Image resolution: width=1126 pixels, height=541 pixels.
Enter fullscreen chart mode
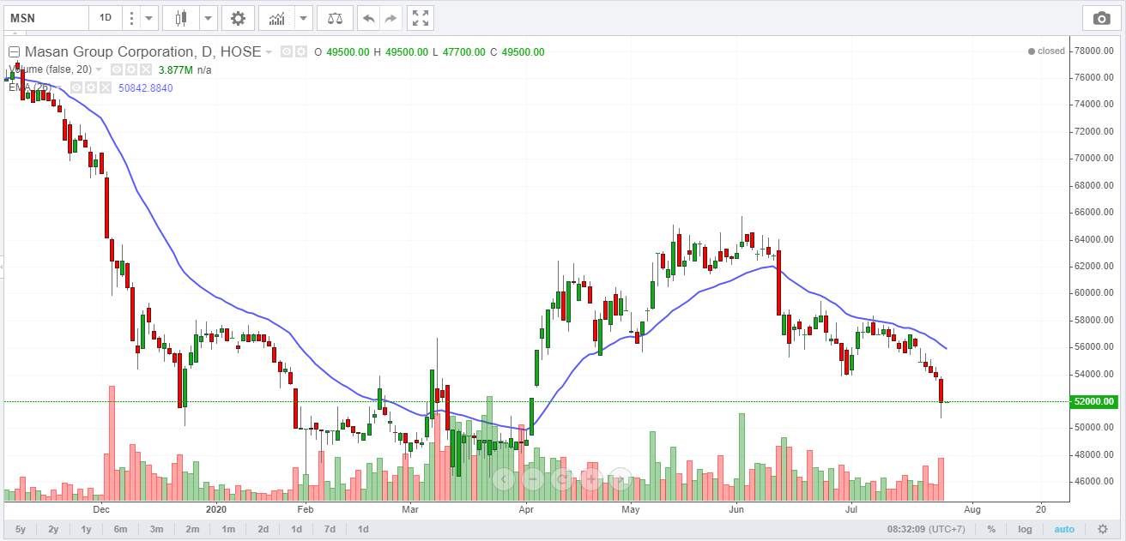pyautogui.click(x=420, y=17)
